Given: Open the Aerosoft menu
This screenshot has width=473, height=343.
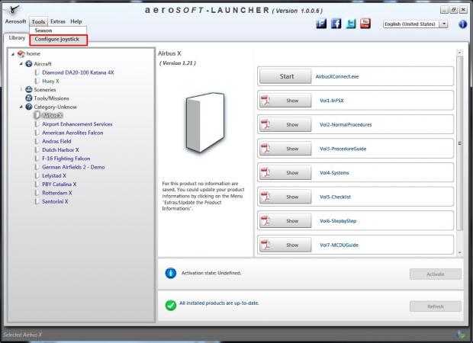Looking at the screenshot, I should coord(15,21).
